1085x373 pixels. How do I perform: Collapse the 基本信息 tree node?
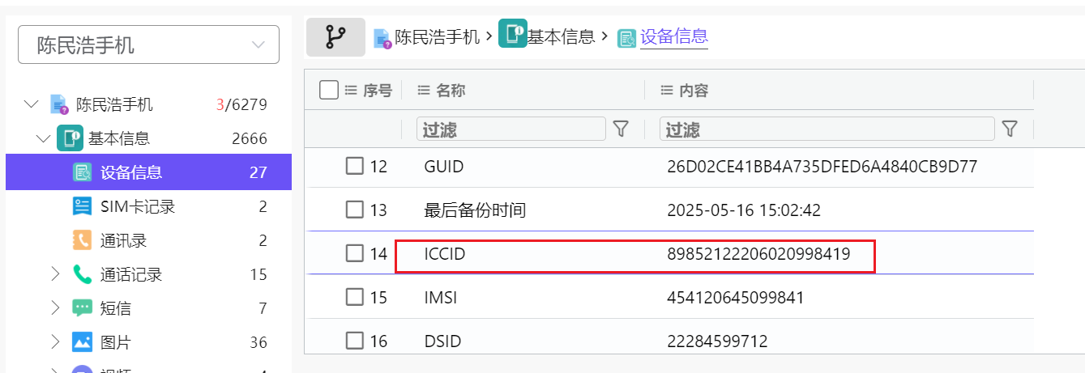tap(43, 138)
